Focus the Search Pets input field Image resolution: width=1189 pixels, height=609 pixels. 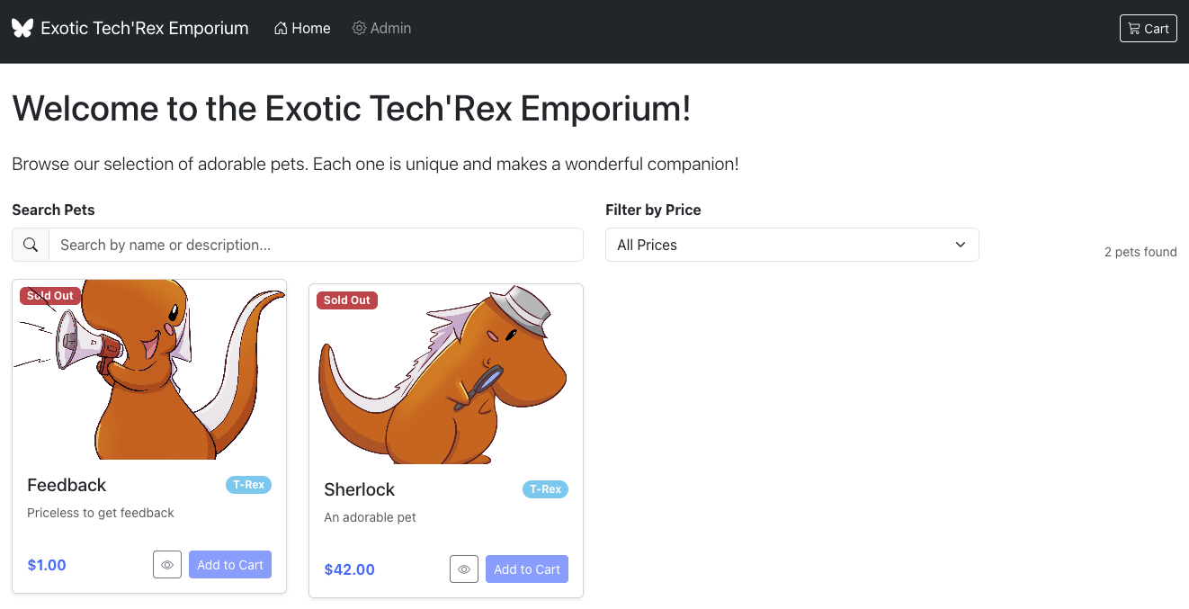pyautogui.click(x=315, y=245)
